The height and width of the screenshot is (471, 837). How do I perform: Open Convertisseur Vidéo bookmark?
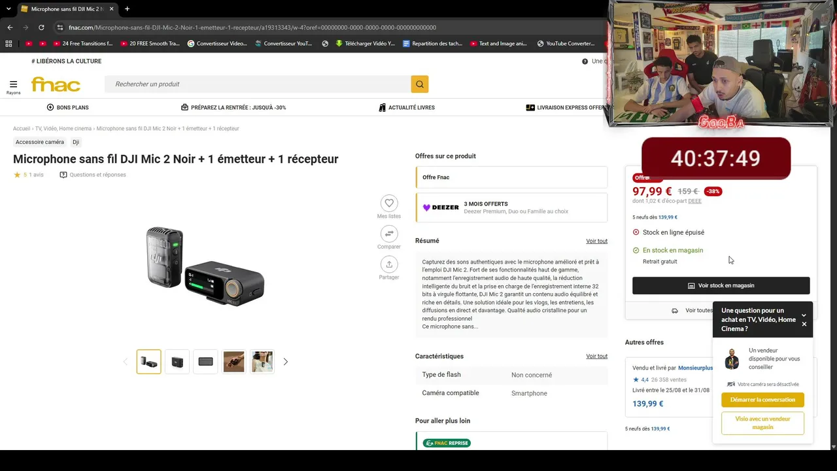coord(217,44)
